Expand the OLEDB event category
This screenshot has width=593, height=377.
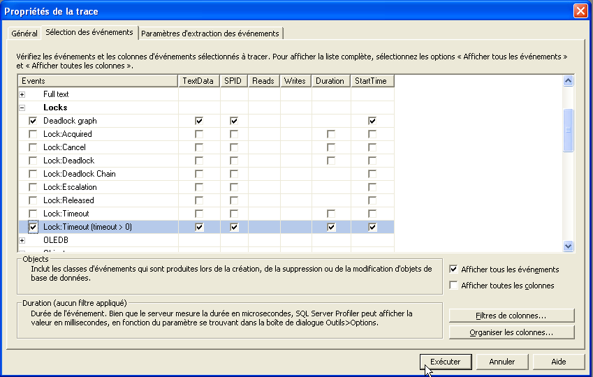tap(22, 240)
